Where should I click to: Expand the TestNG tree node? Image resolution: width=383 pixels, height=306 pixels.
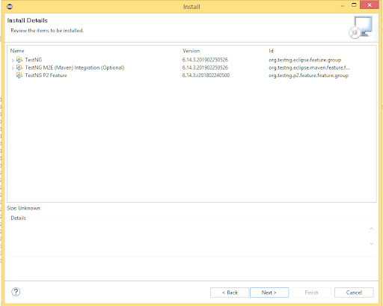13,60
